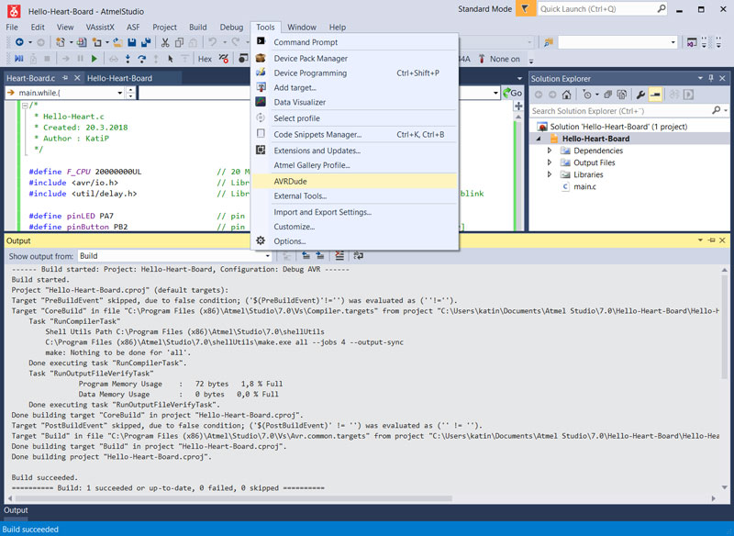Screen dimensions: 734x536
Task: Expand the Dependencies node
Action: coord(550,151)
